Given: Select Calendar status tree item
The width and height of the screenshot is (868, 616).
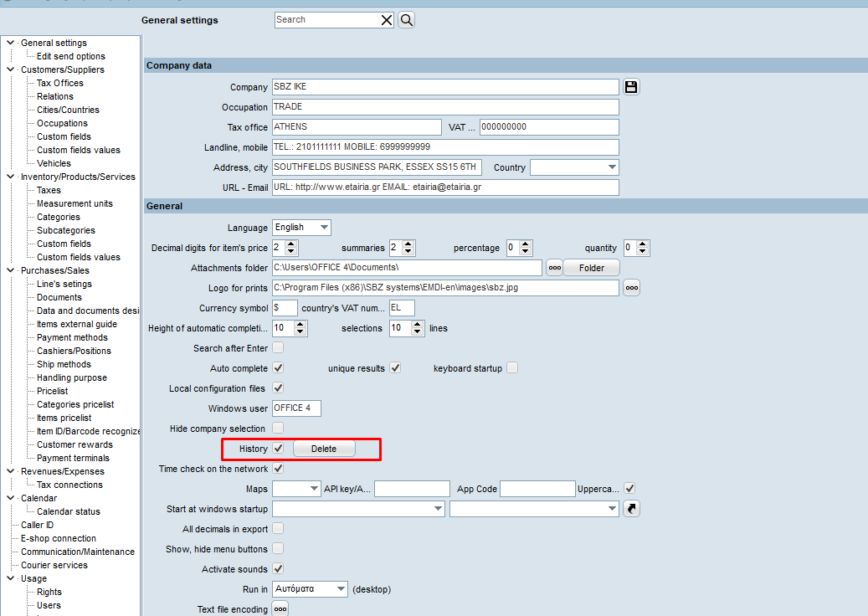Looking at the screenshot, I should (x=69, y=511).
